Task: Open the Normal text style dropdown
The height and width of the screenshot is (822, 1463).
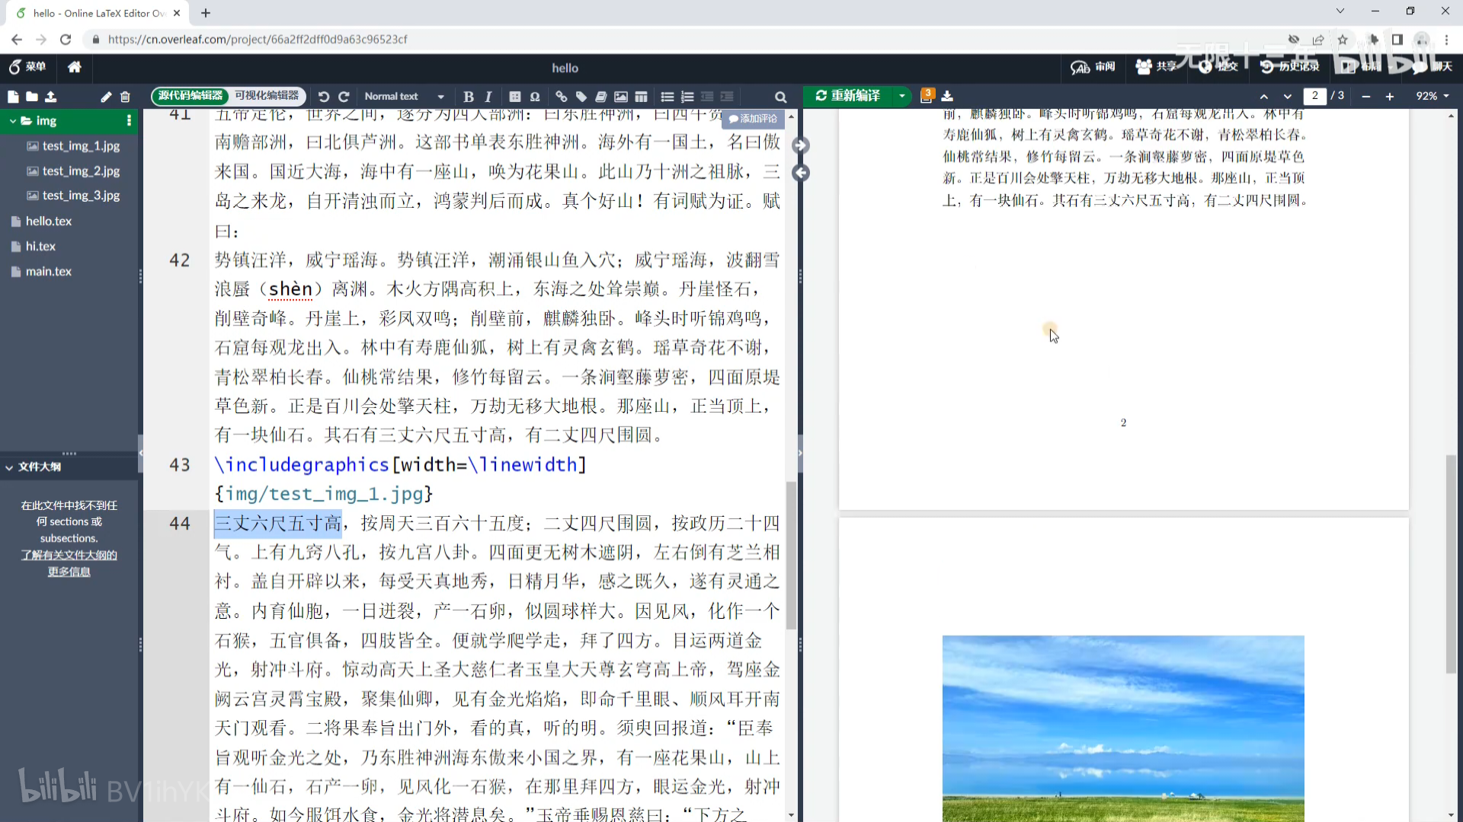Action: [x=404, y=97]
